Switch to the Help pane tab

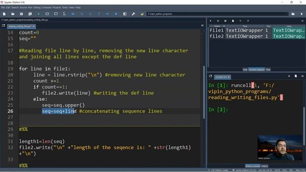point(245,70)
